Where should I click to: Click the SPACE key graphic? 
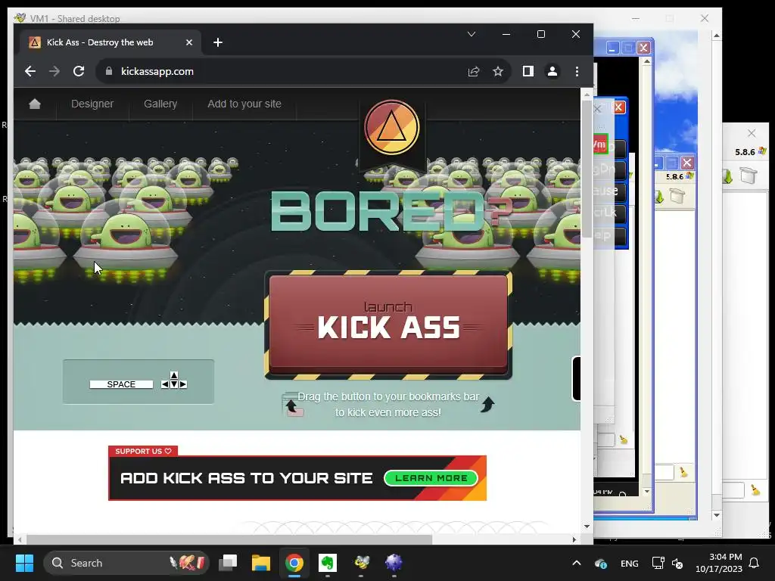(x=121, y=384)
